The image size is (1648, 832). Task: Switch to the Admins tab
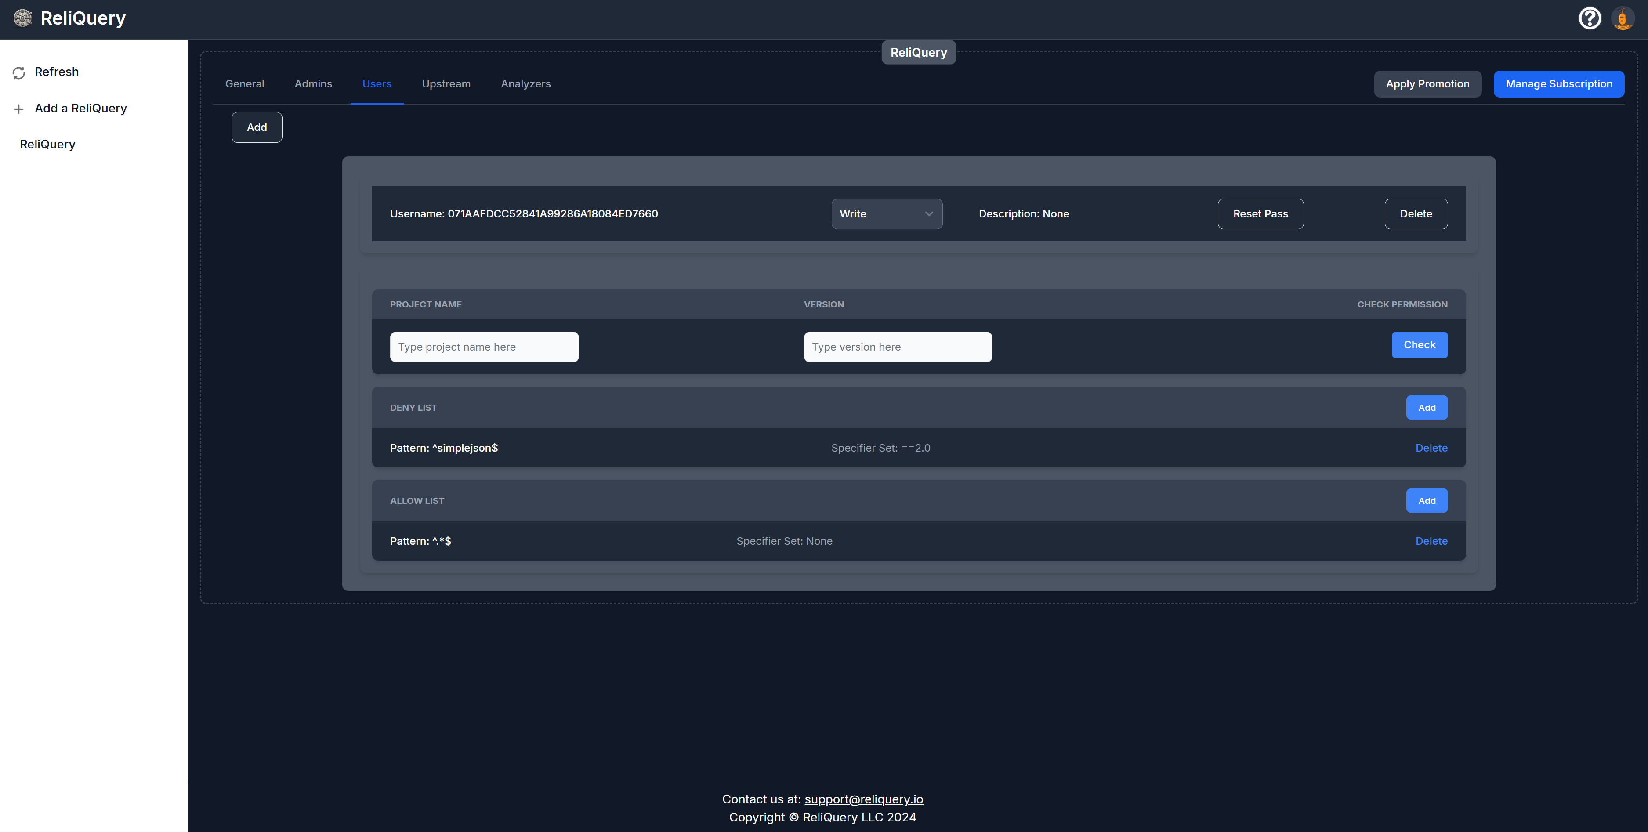[313, 84]
